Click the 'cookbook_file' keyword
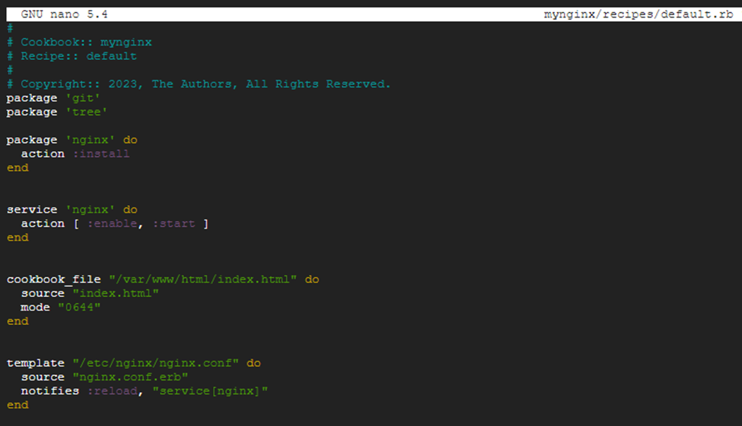Image resolution: width=742 pixels, height=426 pixels. click(53, 279)
